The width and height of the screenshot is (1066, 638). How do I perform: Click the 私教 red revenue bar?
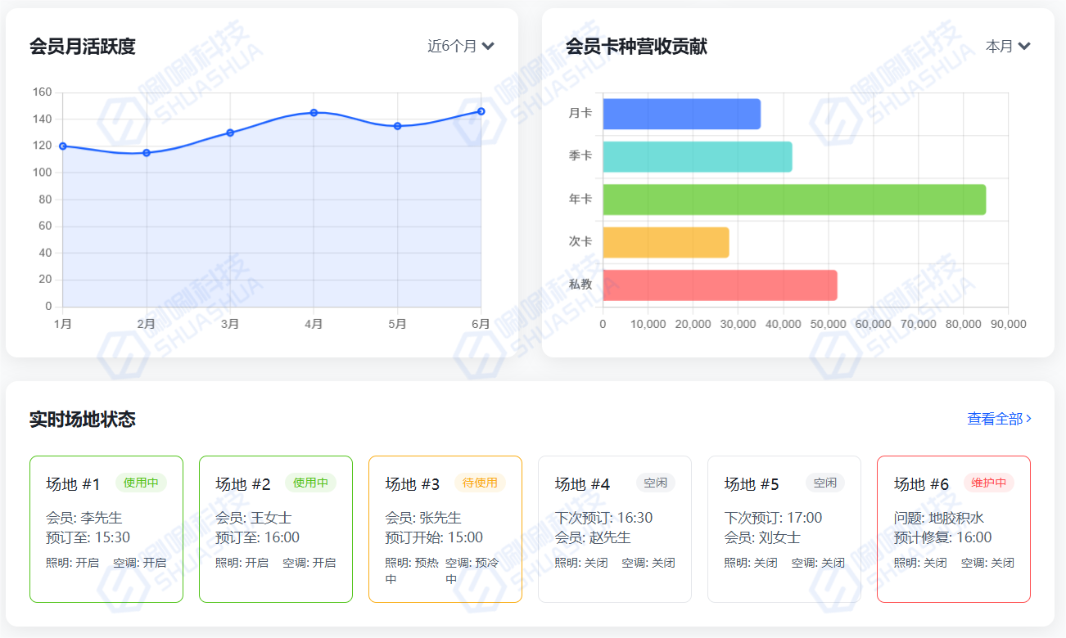coord(720,285)
